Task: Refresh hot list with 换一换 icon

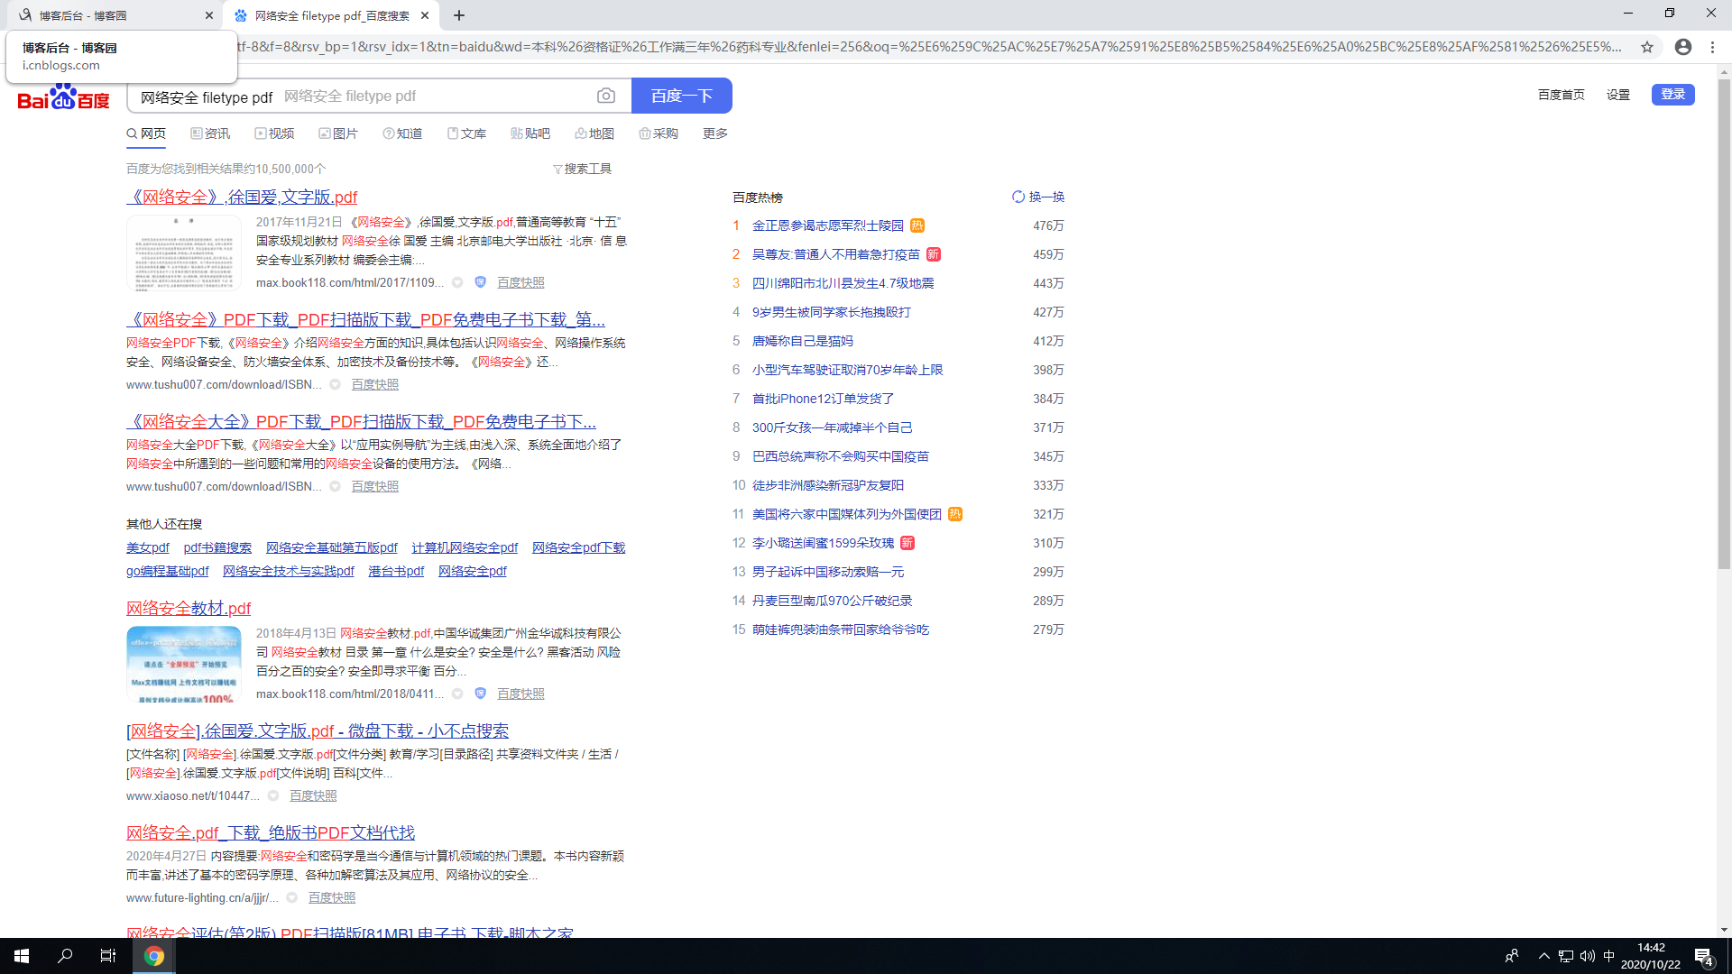Action: pos(1018,197)
